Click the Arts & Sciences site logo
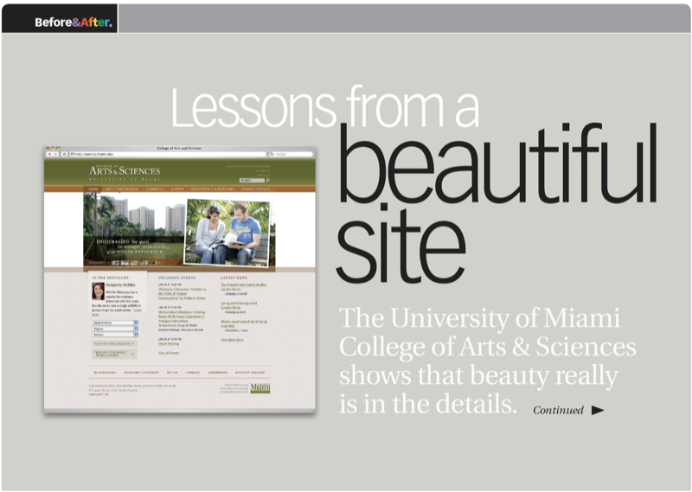The image size is (692, 492). pyautogui.click(x=124, y=170)
